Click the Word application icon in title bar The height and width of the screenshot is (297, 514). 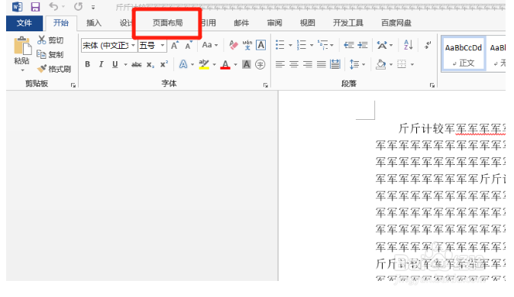[x=17, y=7]
